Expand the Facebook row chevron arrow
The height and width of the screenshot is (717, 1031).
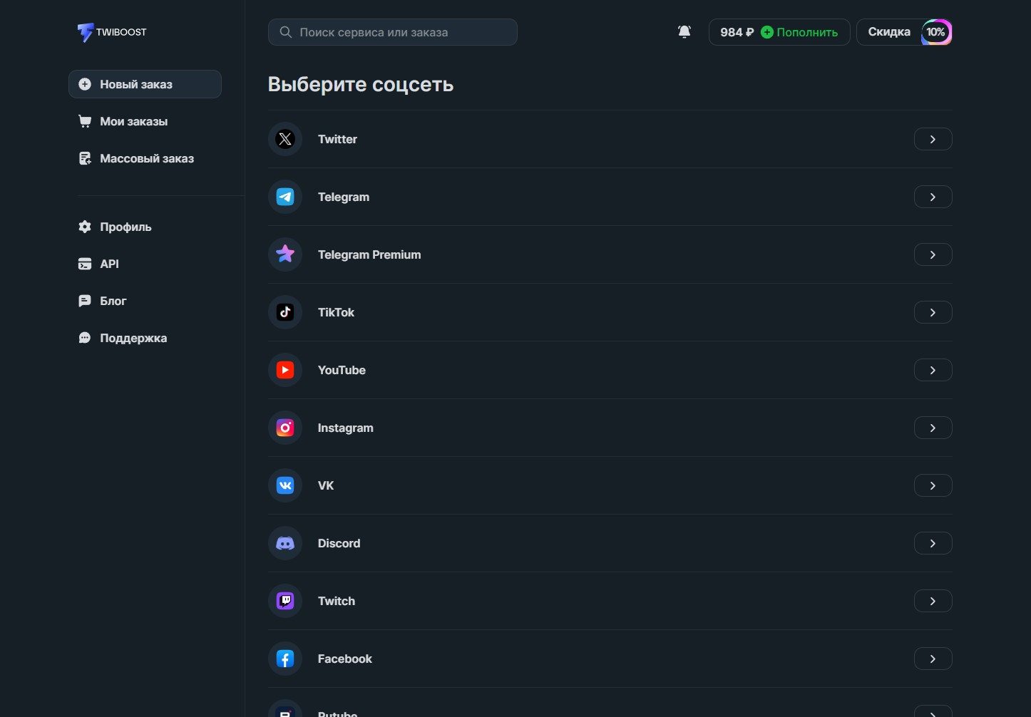pos(933,659)
